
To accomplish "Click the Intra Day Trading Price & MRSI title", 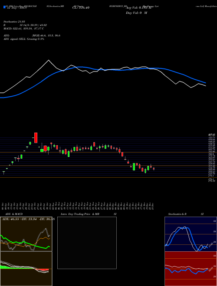I will (89, 214).
